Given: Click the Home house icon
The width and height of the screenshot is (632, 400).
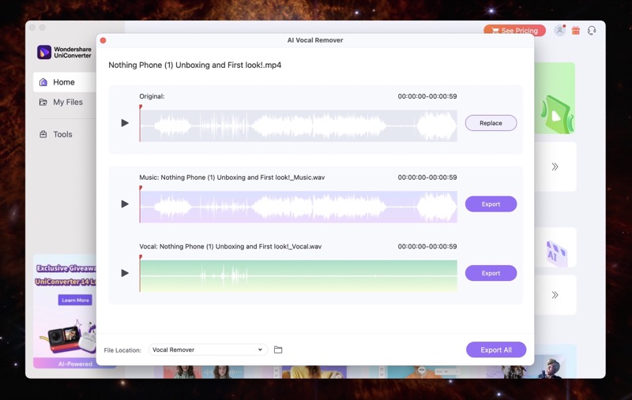Looking at the screenshot, I should pyautogui.click(x=43, y=82).
